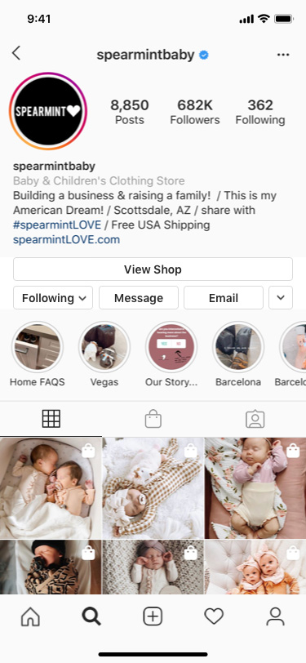
Task: Tap the Search magnifier icon
Action: pyautogui.click(x=91, y=617)
